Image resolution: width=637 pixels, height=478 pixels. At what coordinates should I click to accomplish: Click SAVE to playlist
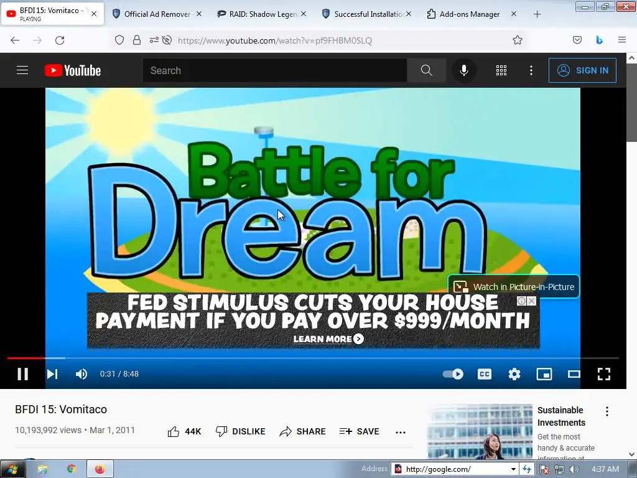[359, 431]
